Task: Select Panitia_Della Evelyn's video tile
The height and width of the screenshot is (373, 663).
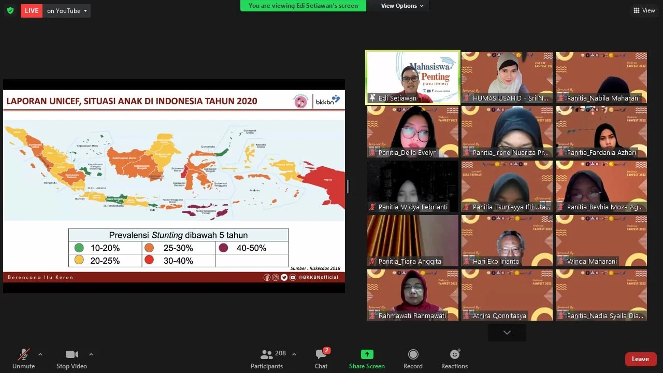Action: click(x=413, y=132)
